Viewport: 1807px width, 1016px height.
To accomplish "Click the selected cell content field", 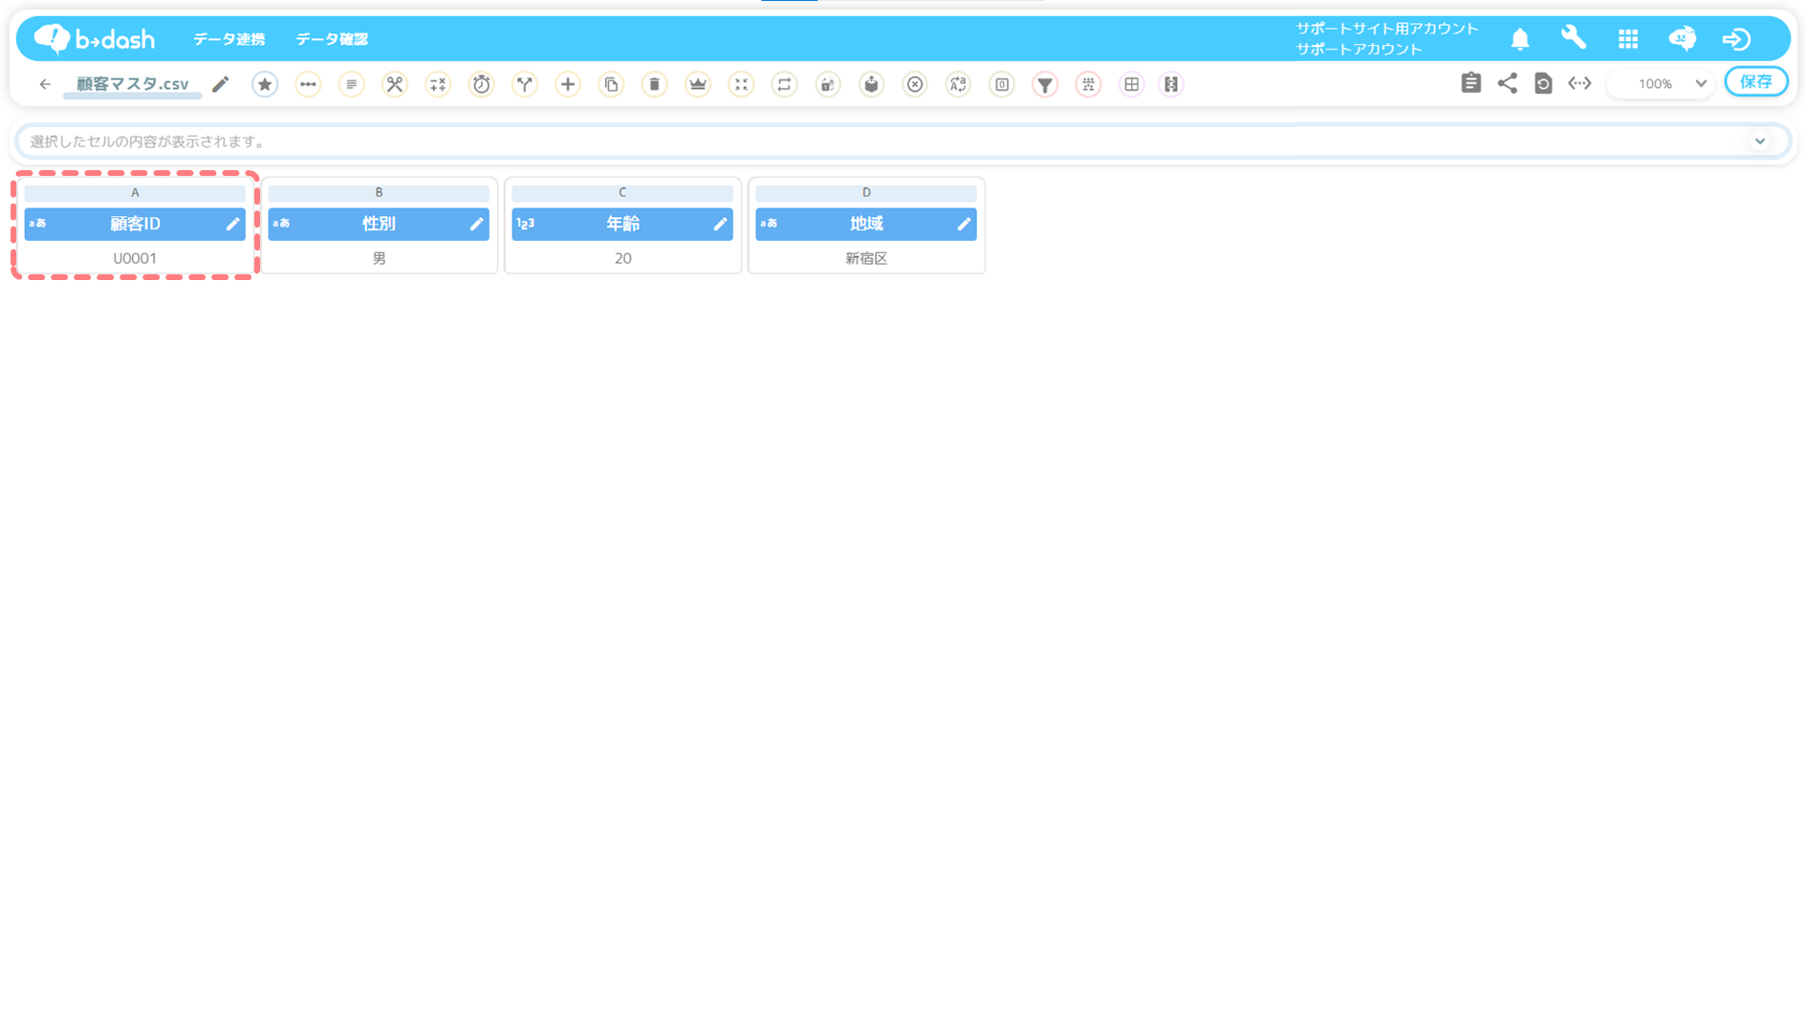I will tap(903, 141).
